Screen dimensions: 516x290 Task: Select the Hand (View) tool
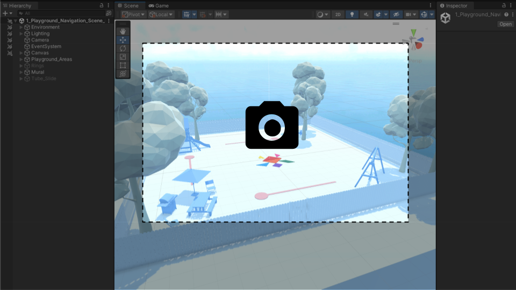coord(123,31)
